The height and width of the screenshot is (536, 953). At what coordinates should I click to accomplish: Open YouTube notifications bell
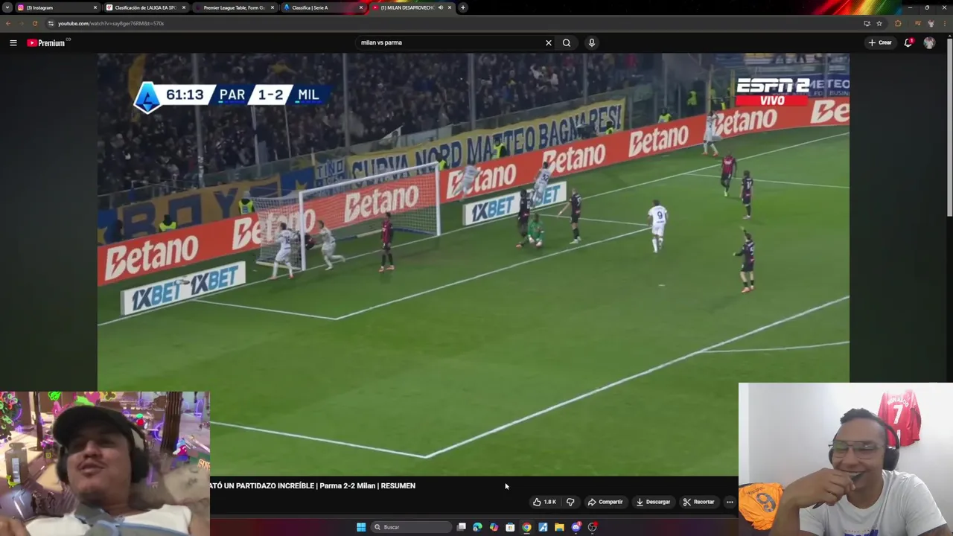[908, 42]
